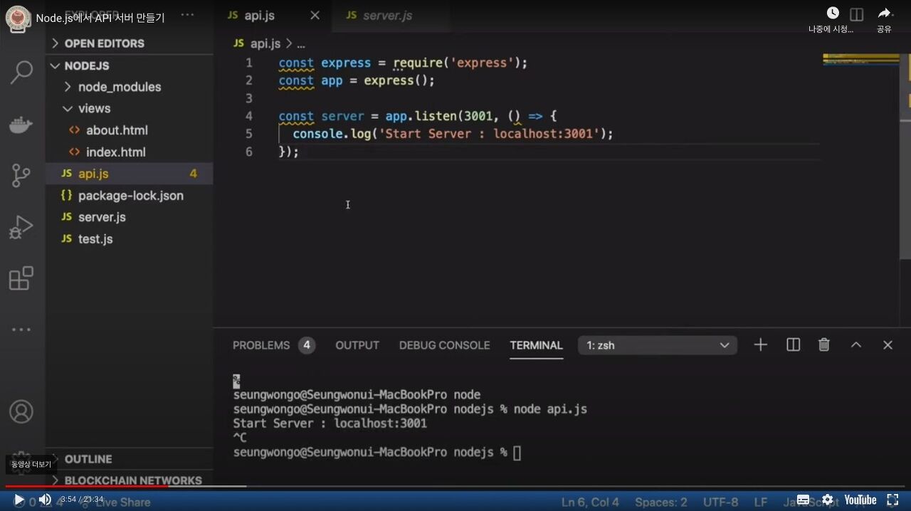Image resolution: width=911 pixels, height=511 pixels.
Task: Open the OUTPUT panel tab
Action: click(357, 345)
